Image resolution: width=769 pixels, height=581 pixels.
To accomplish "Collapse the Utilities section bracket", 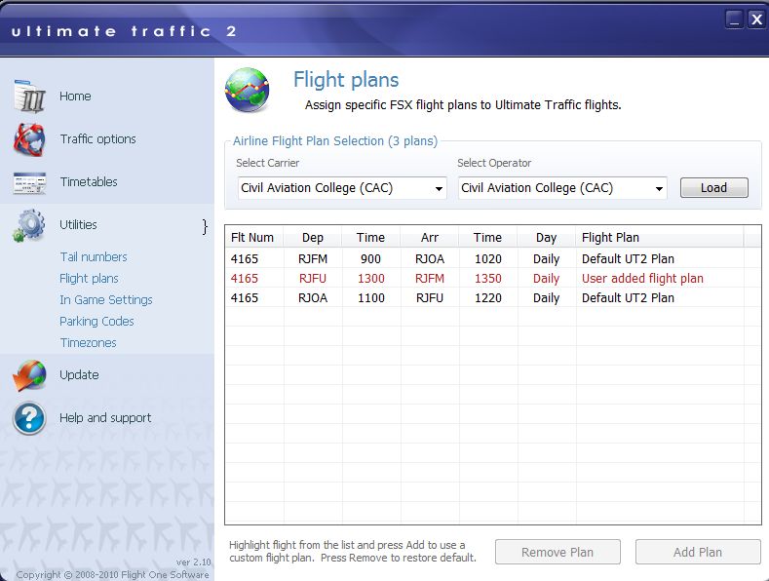I will coord(205,227).
